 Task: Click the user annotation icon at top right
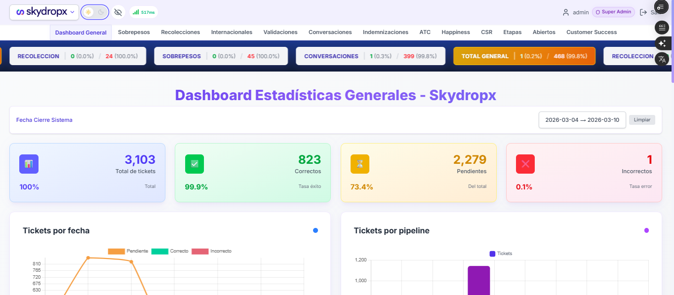[x=661, y=7]
